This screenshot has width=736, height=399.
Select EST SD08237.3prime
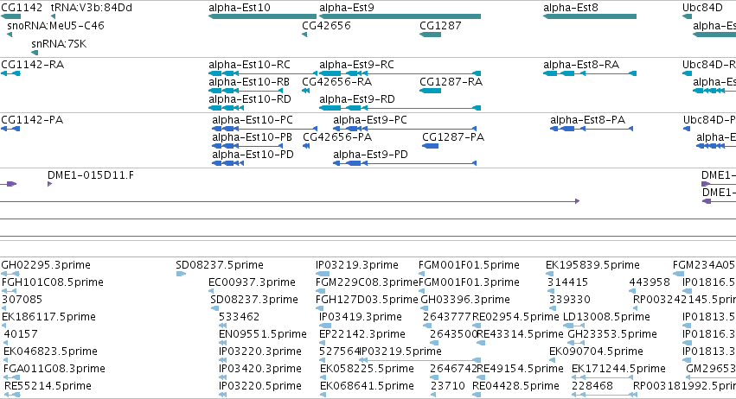click(x=214, y=308)
